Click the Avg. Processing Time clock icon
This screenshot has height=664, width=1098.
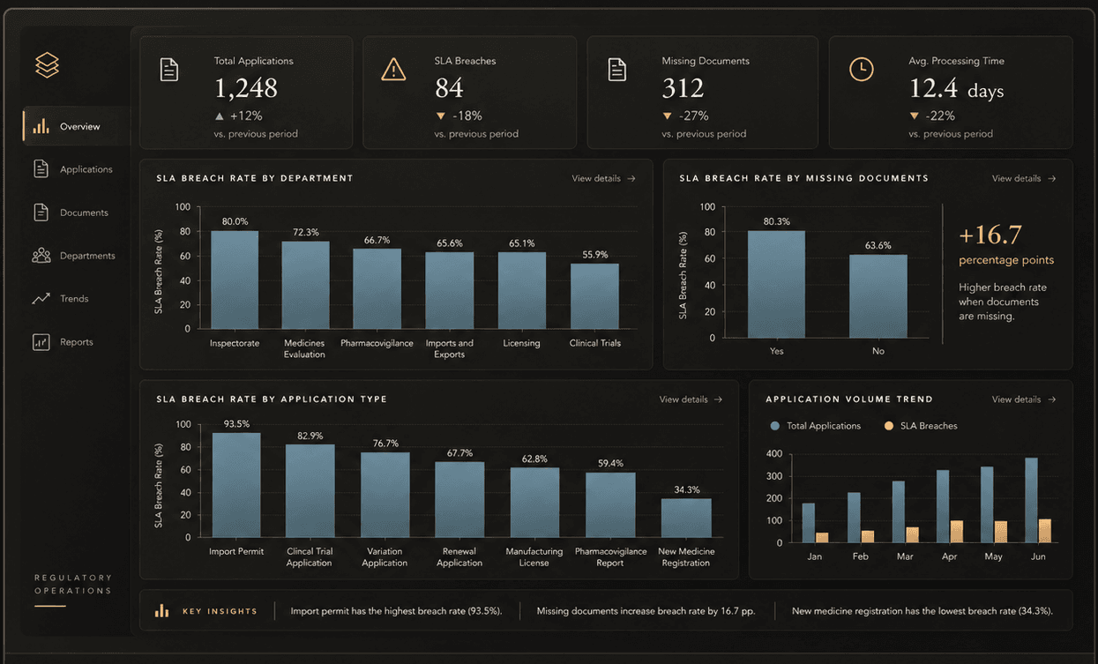tap(861, 70)
